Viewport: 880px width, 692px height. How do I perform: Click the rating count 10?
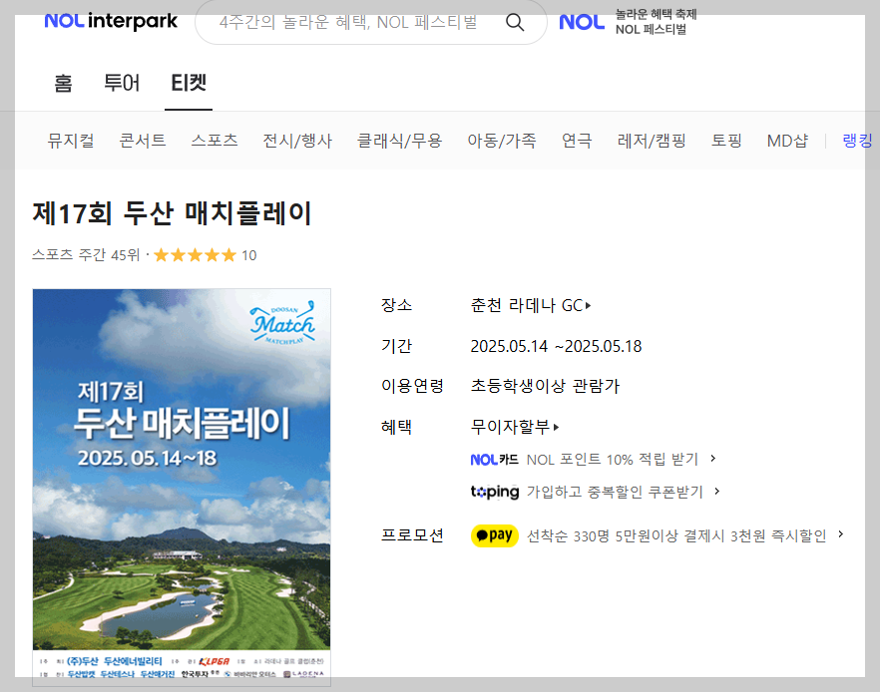tap(249, 255)
